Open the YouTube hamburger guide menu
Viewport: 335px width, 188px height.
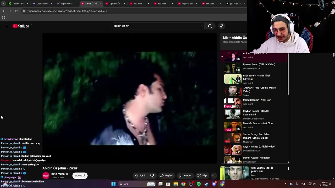[6, 26]
